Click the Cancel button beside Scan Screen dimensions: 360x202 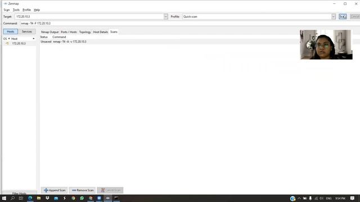pos(355,16)
